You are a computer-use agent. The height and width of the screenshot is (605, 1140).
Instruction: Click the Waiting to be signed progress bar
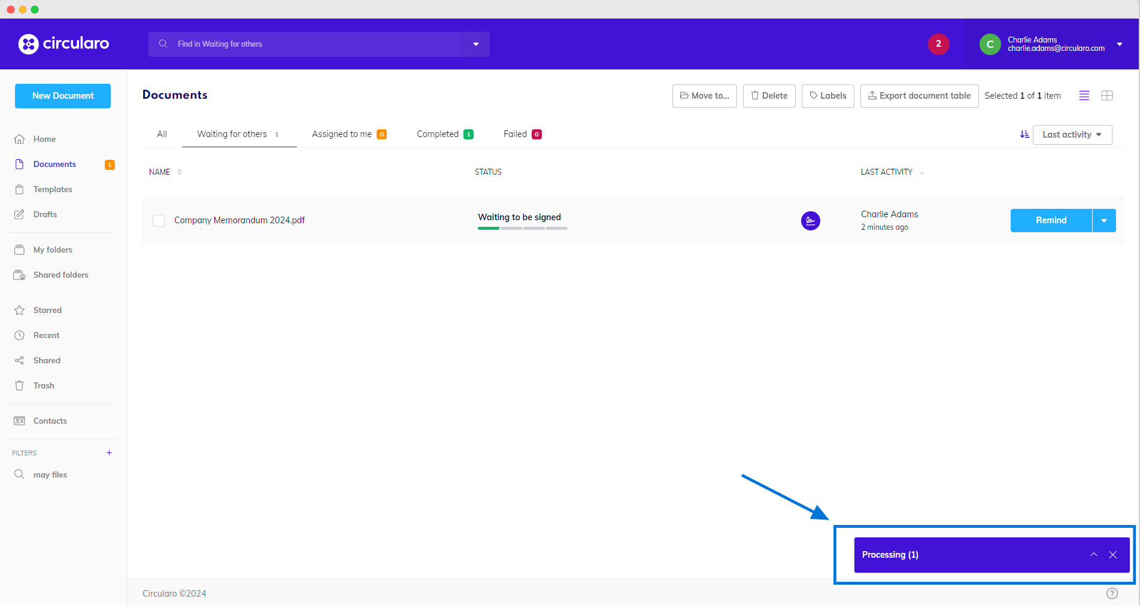point(522,228)
